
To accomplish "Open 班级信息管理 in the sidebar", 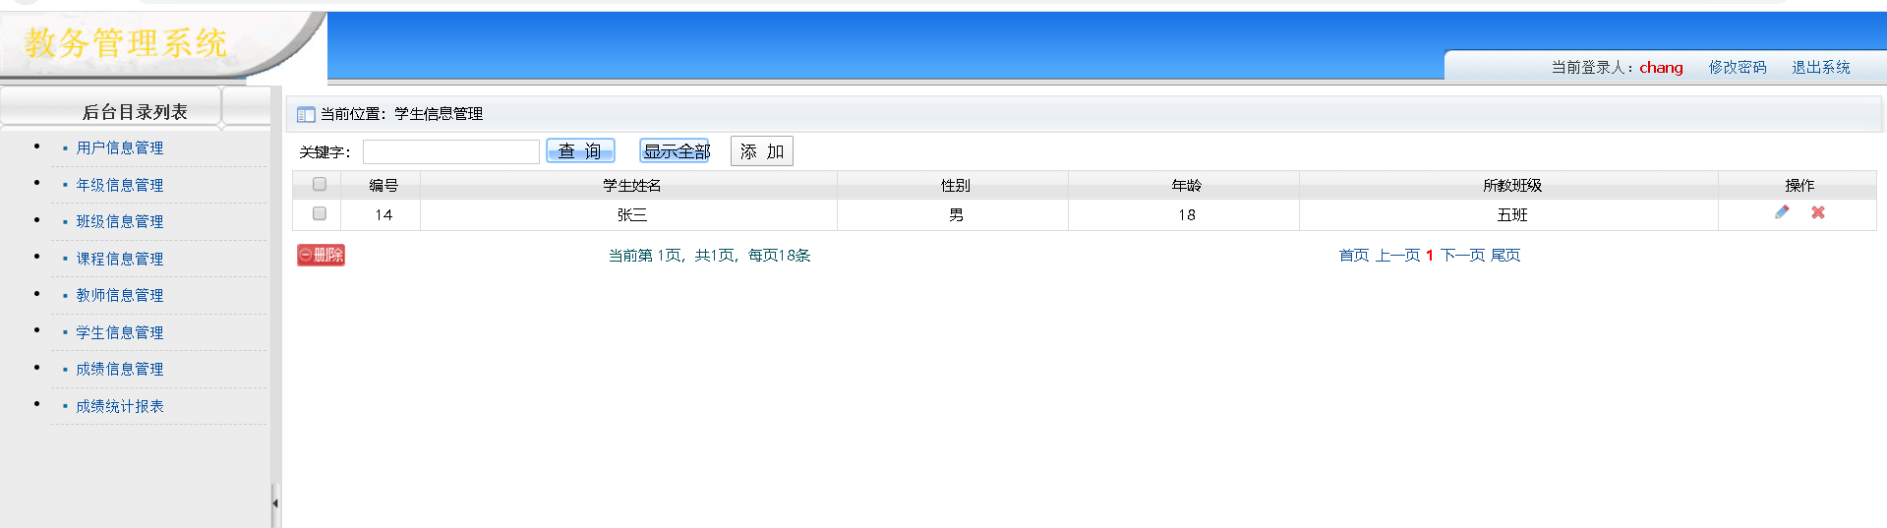I will click(120, 221).
